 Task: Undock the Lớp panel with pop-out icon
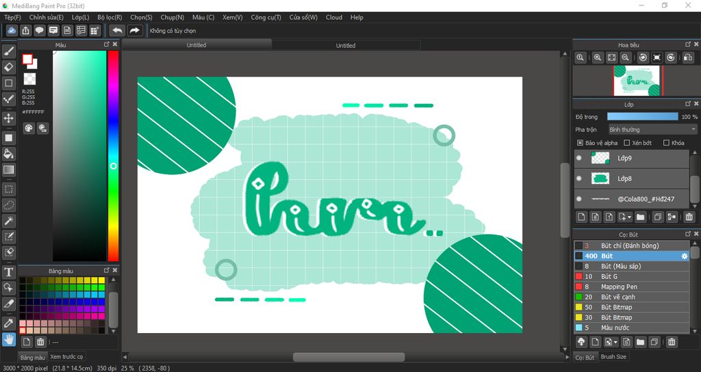click(688, 104)
